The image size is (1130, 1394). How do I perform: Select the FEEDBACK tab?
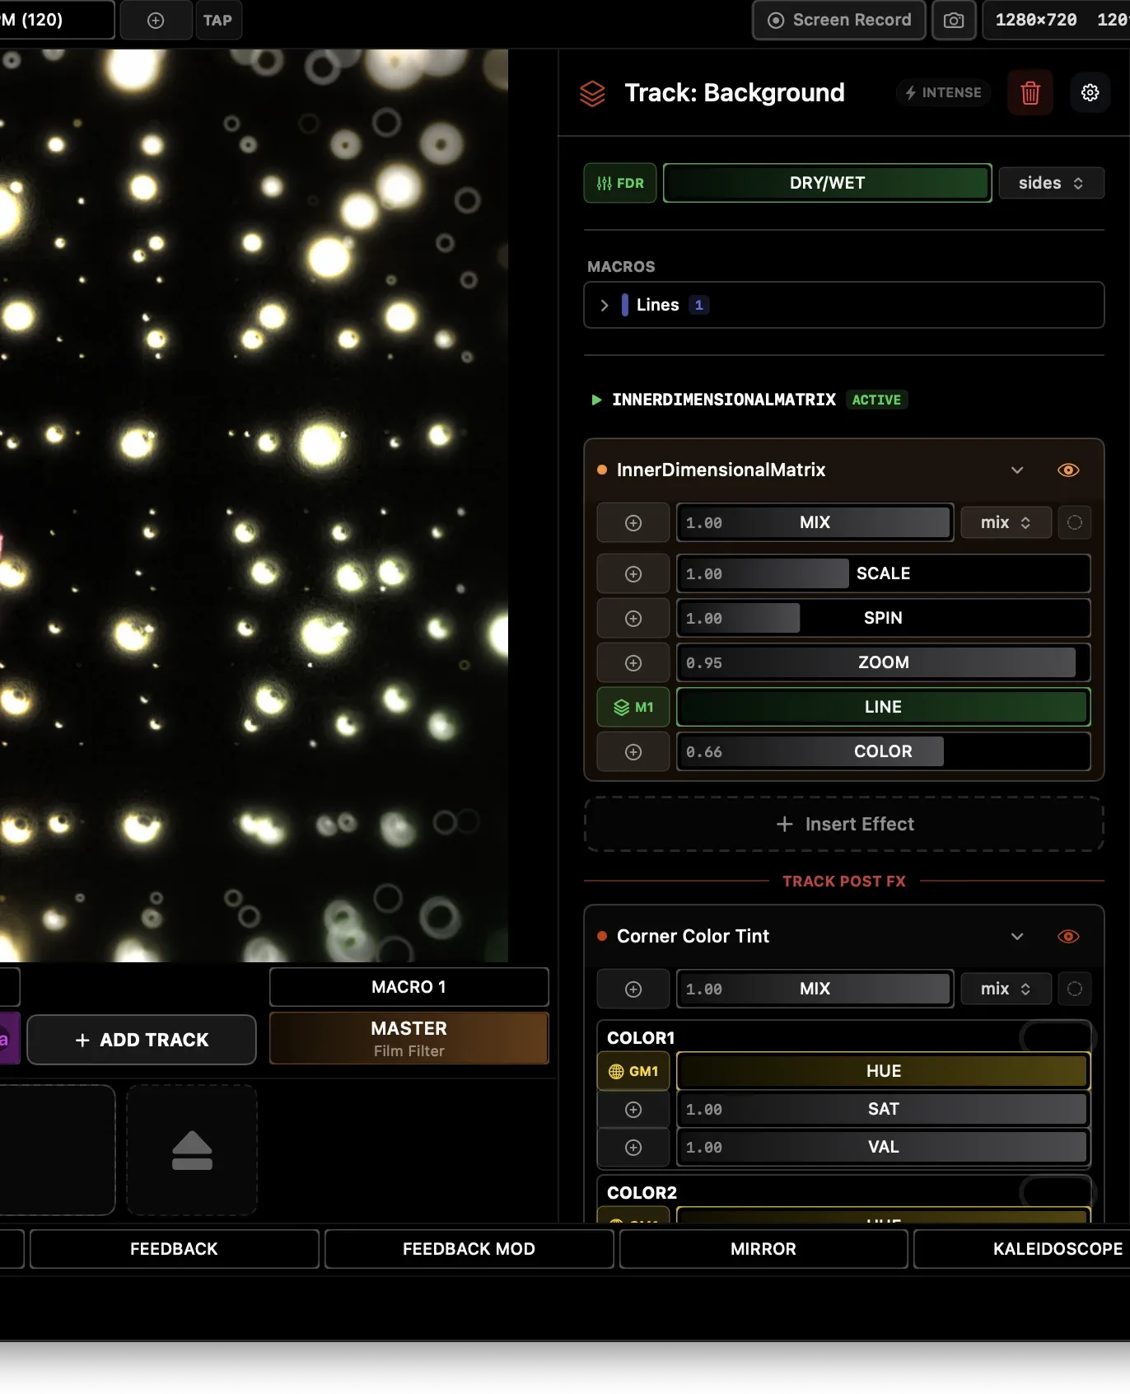click(175, 1249)
